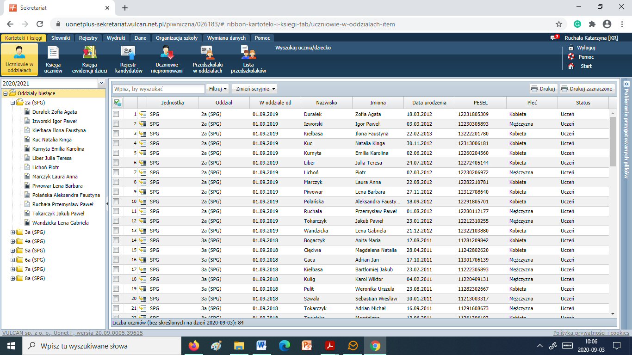Click the Start home icon
Screen dimensions: 632x355
point(571,66)
